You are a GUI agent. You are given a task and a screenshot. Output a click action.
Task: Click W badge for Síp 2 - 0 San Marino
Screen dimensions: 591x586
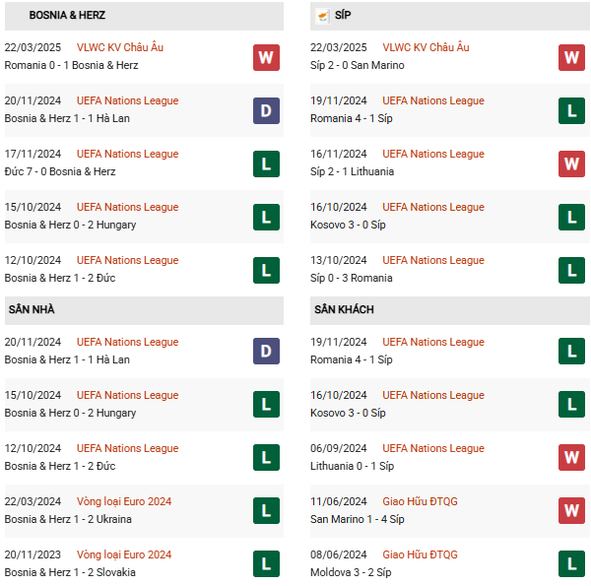tap(571, 58)
